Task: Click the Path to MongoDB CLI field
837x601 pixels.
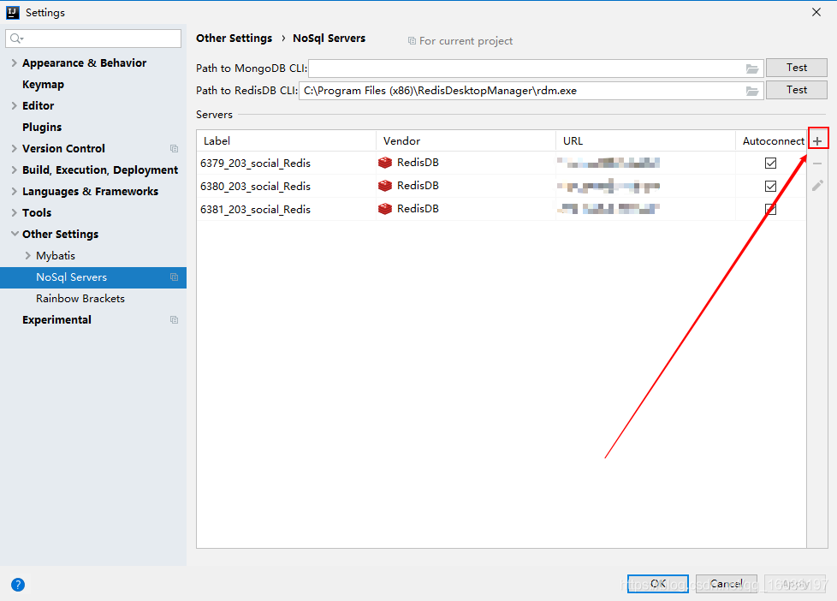Action: (x=536, y=68)
